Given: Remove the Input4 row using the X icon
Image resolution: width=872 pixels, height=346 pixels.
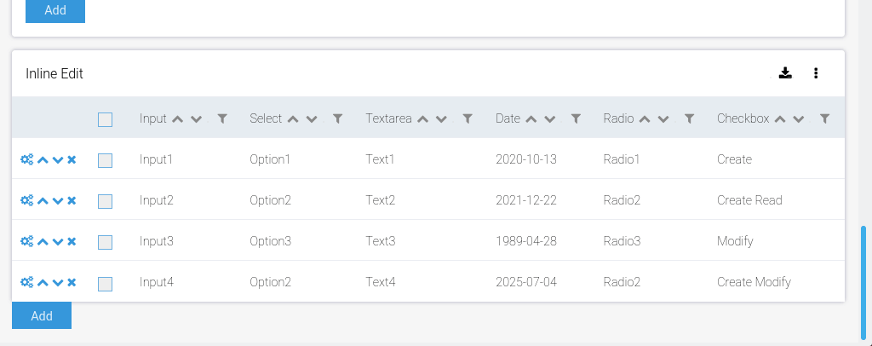Looking at the screenshot, I should [x=72, y=282].
